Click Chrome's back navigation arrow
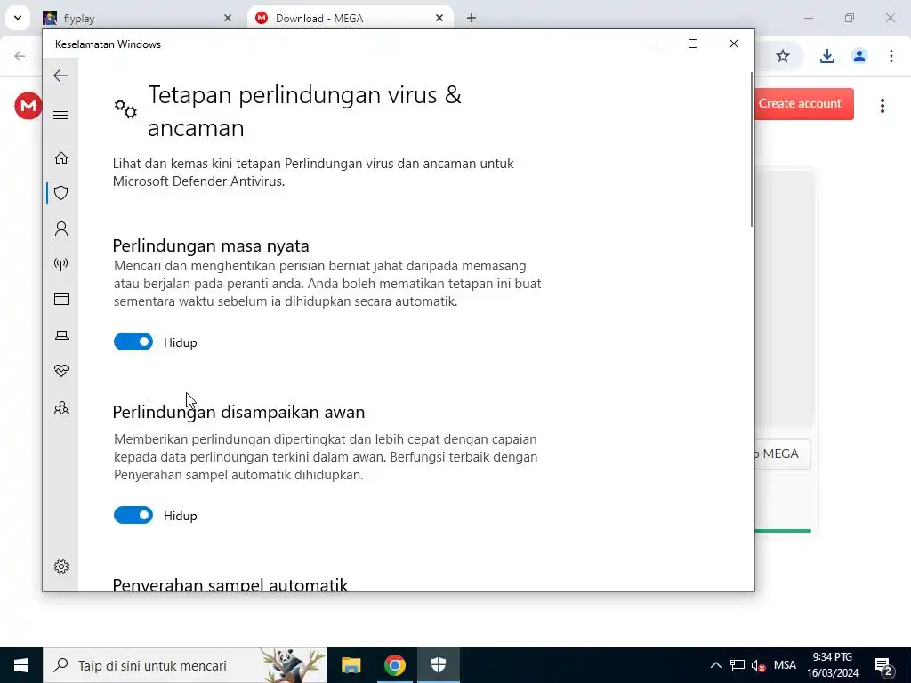Viewport: 911px width, 683px height. click(x=20, y=56)
